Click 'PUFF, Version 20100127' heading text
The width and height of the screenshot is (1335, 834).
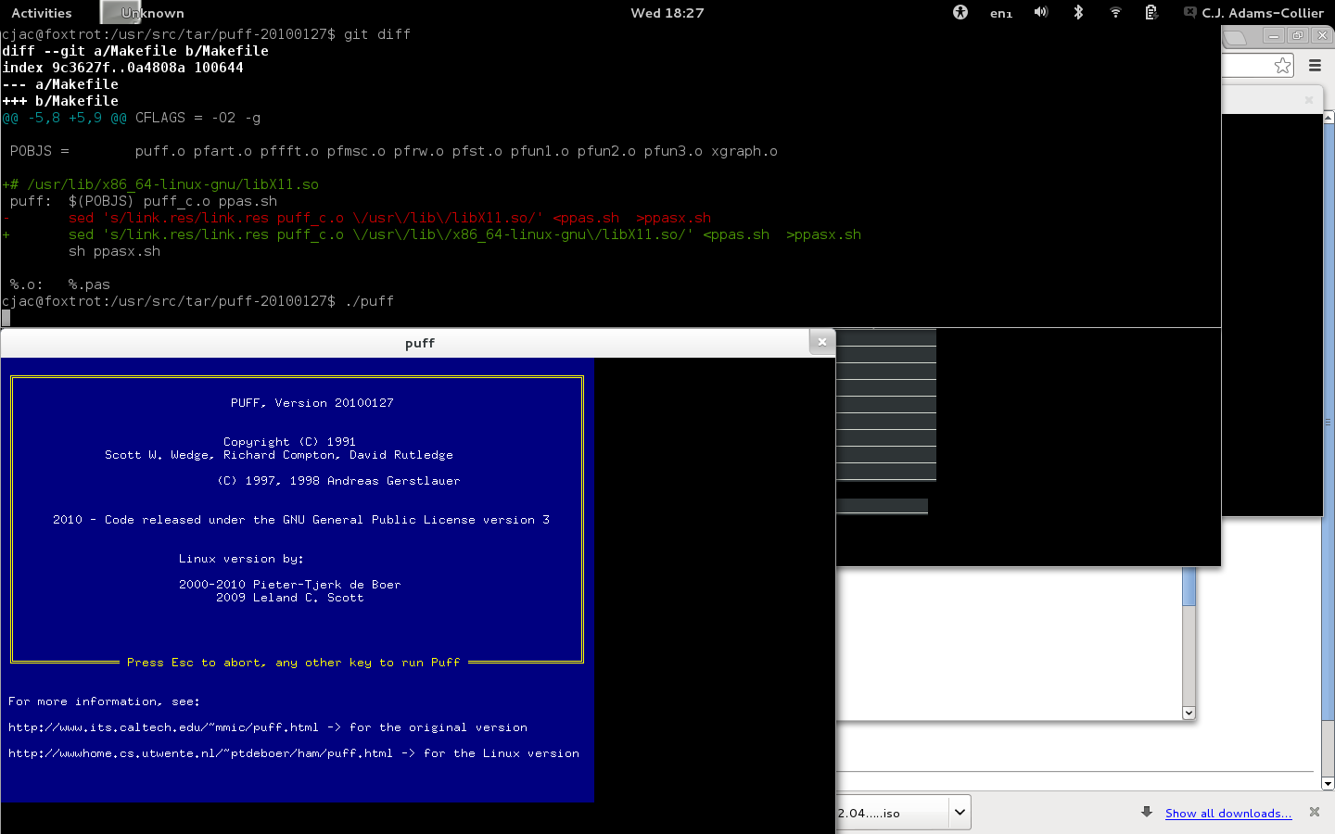(312, 402)
